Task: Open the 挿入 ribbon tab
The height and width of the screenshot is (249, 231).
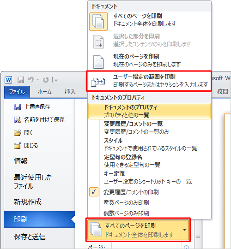Action: pos(70,92)
